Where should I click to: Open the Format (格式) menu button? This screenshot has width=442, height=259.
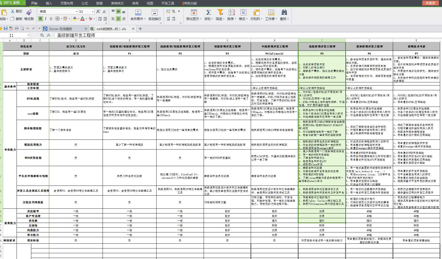[x=243, y=15]
